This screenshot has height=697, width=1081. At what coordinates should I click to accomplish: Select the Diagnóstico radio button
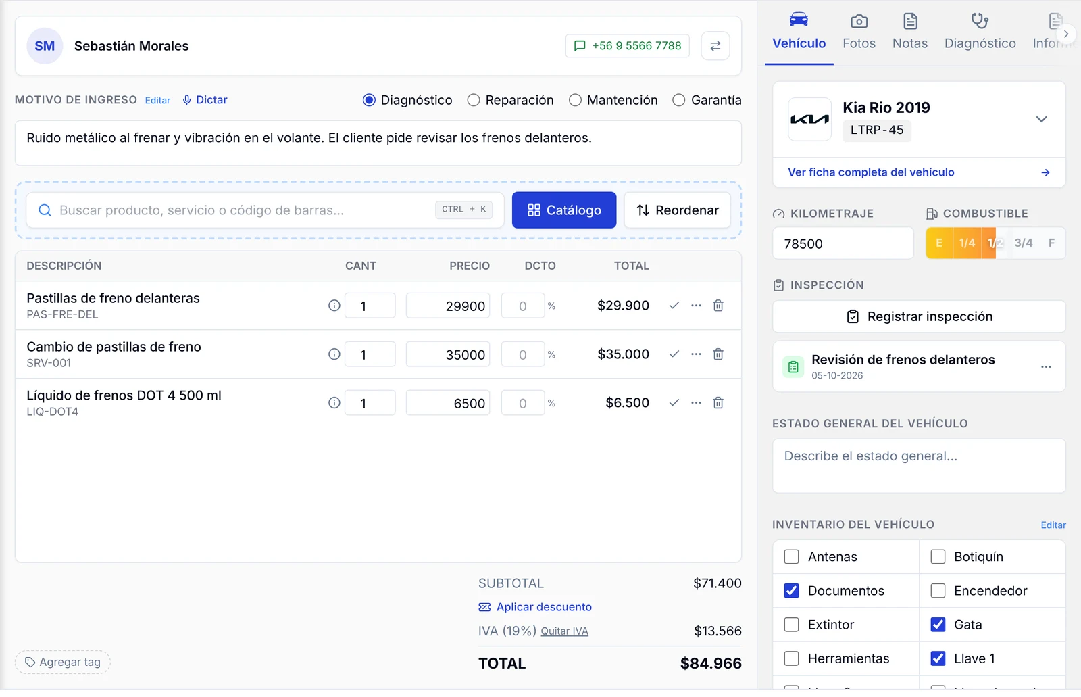coord(369,100)
